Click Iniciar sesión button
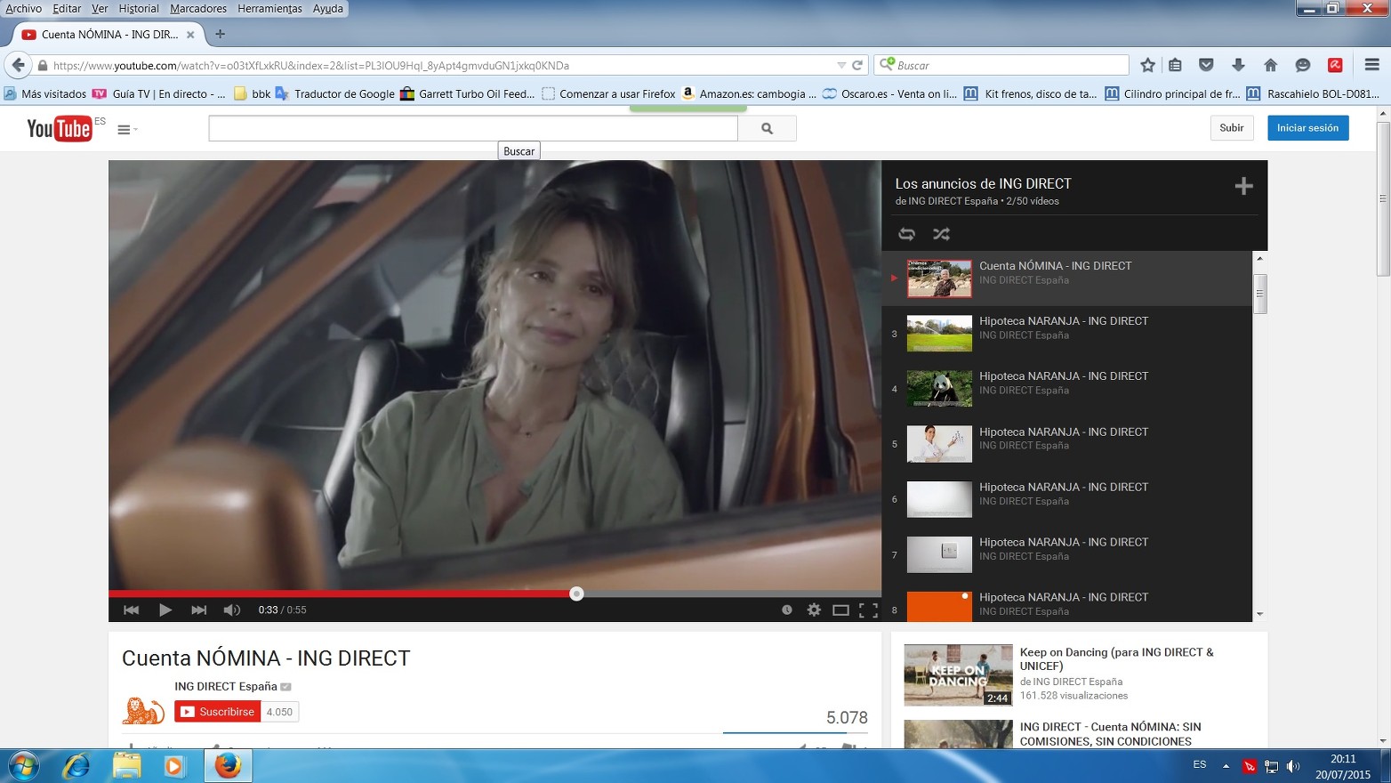This screenshot has width=1391, height=783. click(1307, 128)
